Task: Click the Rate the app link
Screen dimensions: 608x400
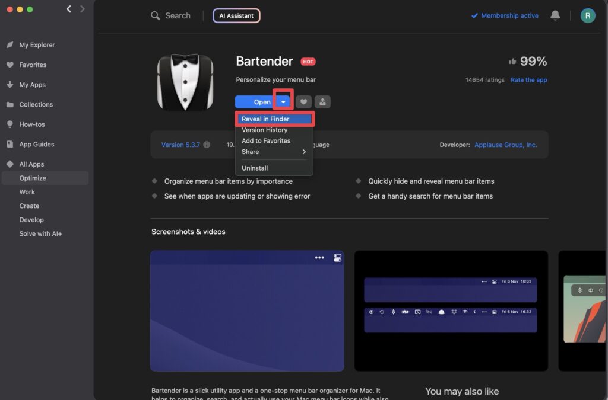Action: (x=528, y=79)
